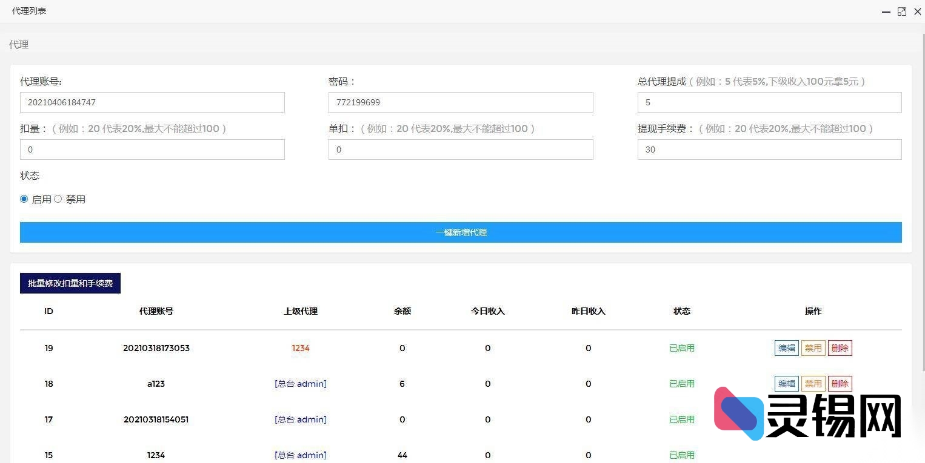
Task: 点击 ID 17 行的「删除」按钮
Action: pos(840,419)
